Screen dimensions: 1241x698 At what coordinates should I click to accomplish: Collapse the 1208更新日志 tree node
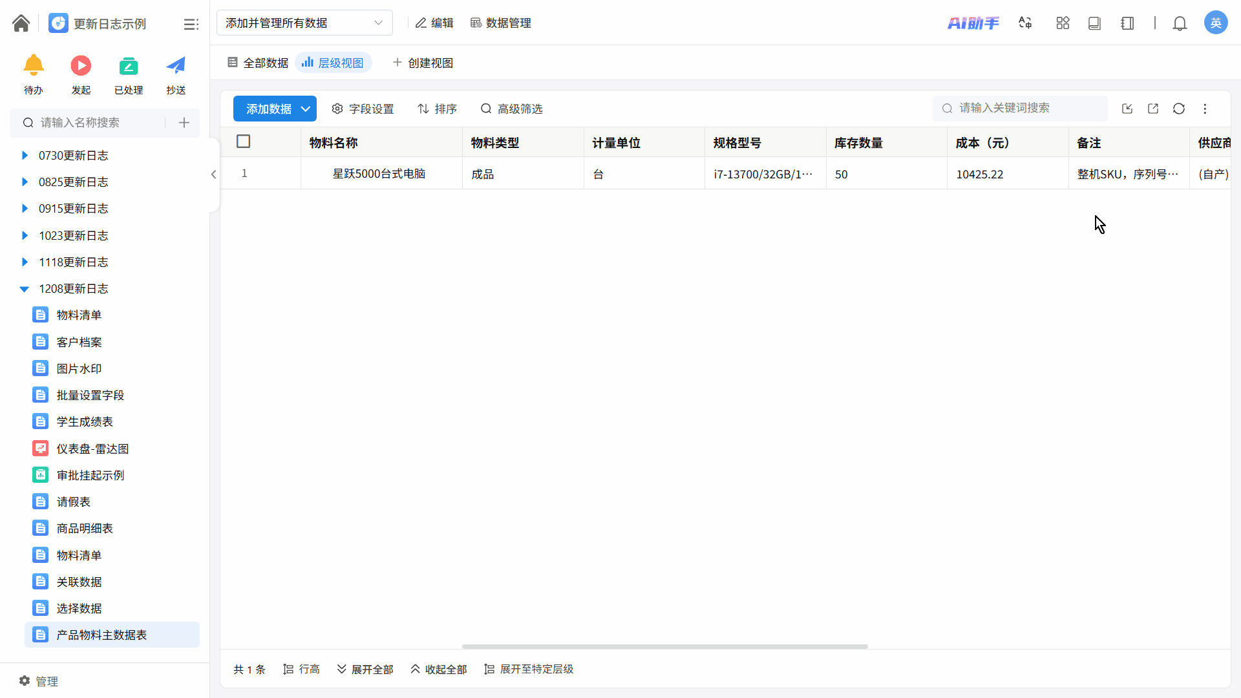pos(25,289)
